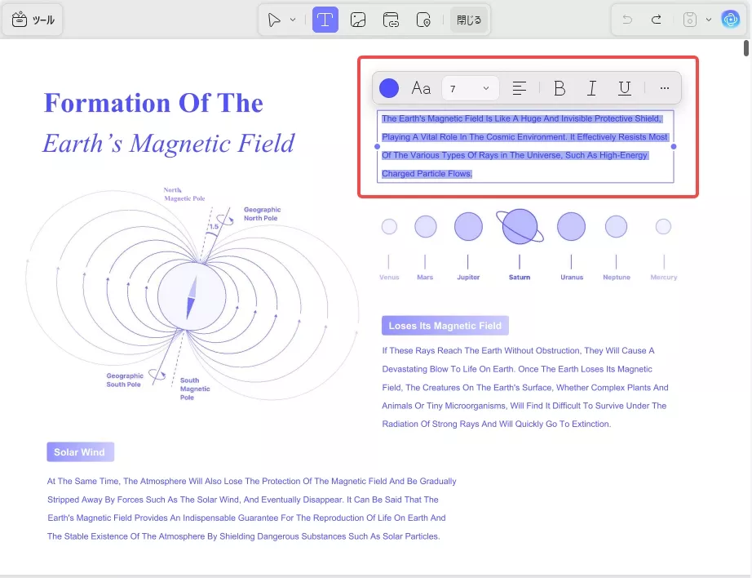Click the Loses Its Magnetic Field heading
752x578 pixels.
coord(445,326)
